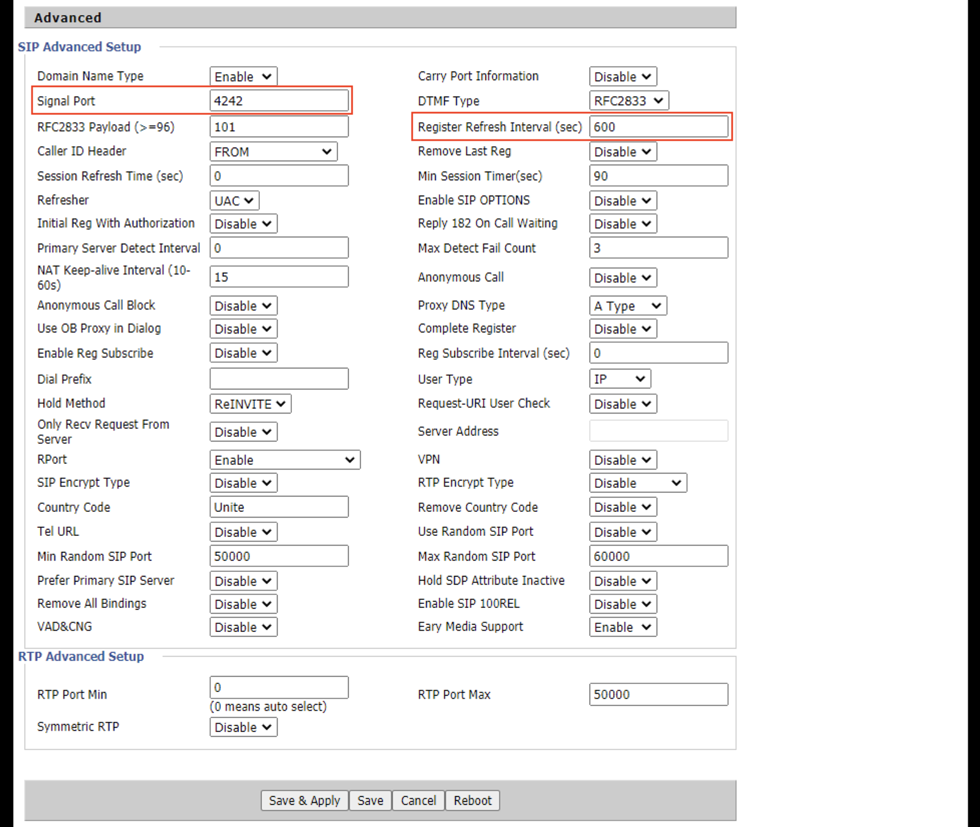Viewport: 980px width, 827px height.
Task: Open the Symmetric RTP dropdown
Action: pos(243,727)
